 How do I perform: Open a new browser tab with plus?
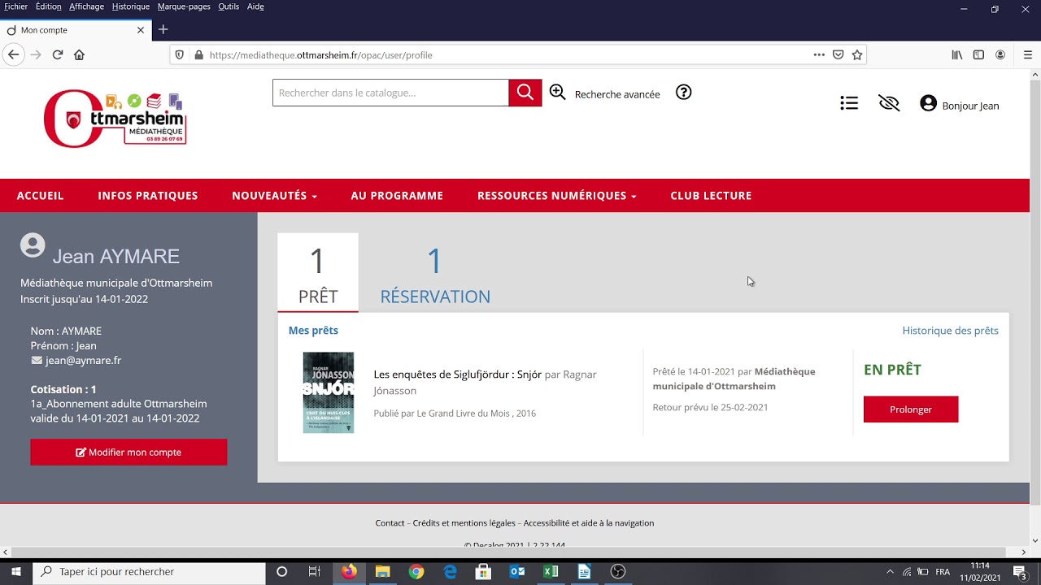tap(163, 29)
